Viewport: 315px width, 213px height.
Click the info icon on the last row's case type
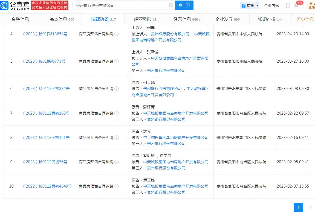117,186
